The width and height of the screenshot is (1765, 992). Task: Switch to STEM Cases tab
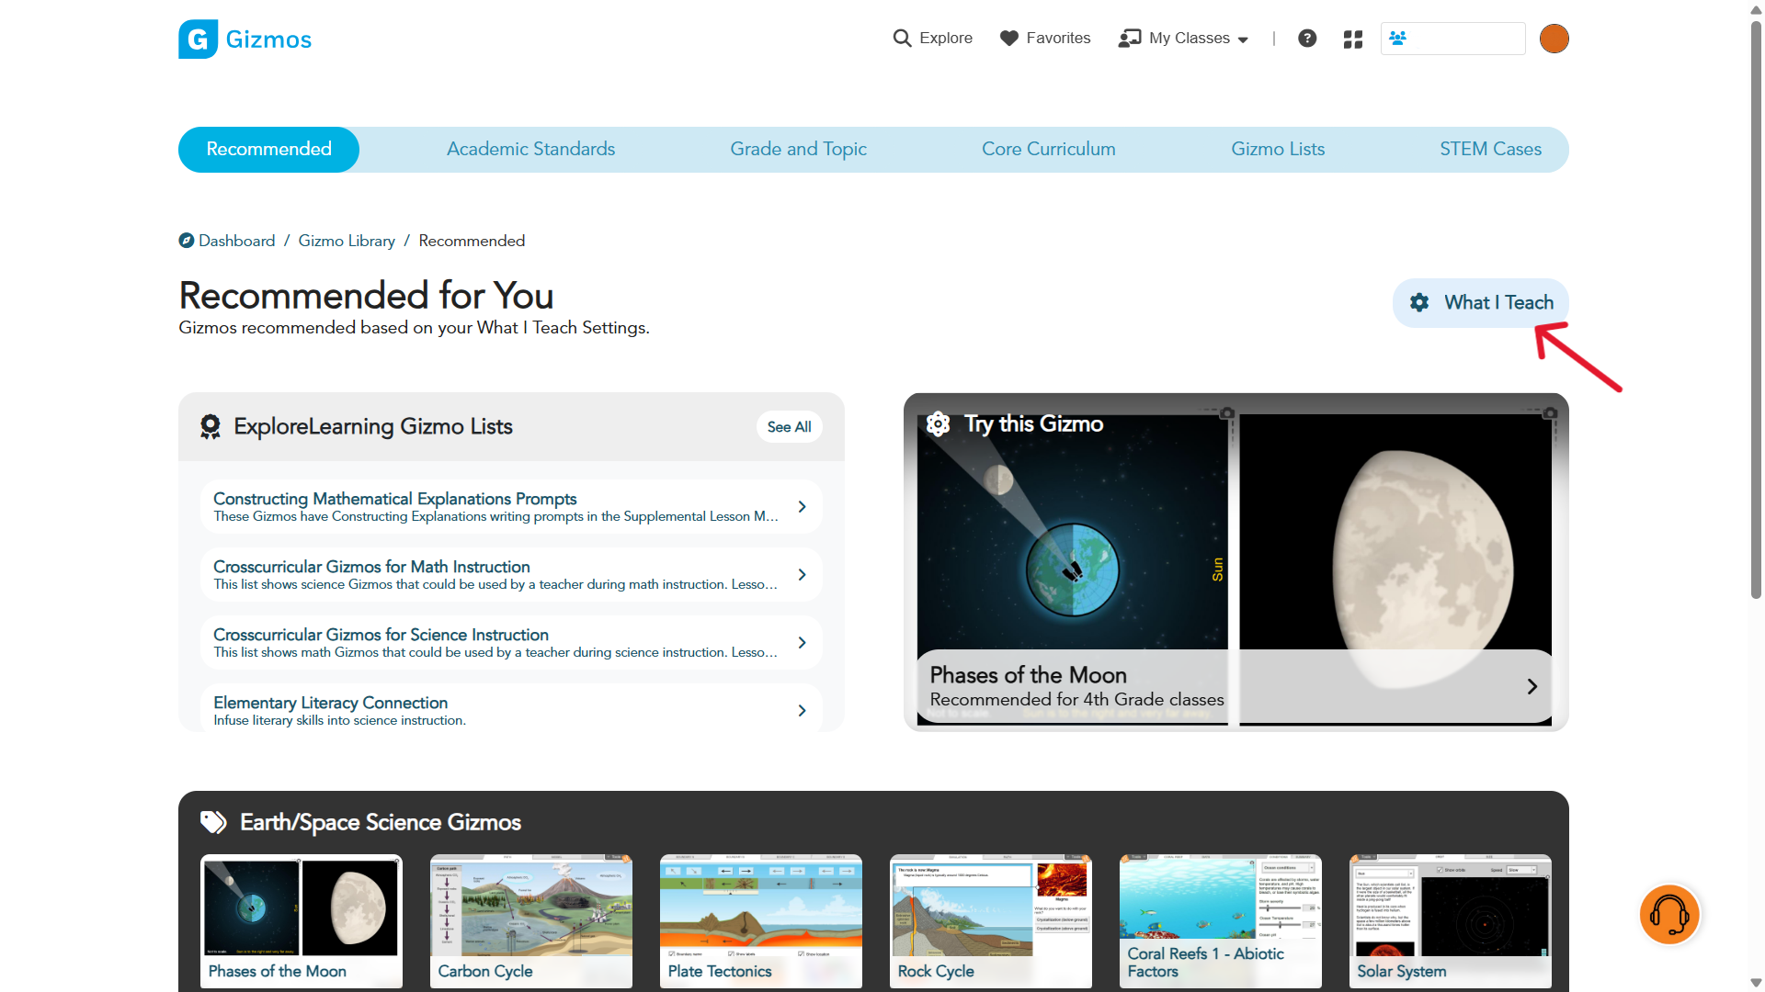click(x=1489, y=150)
